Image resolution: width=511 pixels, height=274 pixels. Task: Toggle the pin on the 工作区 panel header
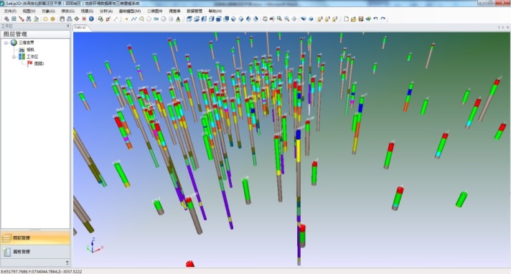pyautogui.click(x=67, y=26)
